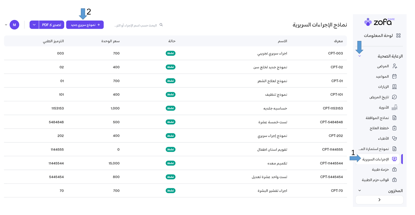Open the patients (المرضى) sidebar icon
Image resolution: width=415 pixels, height=215 pixels.
tap(394, 66)
